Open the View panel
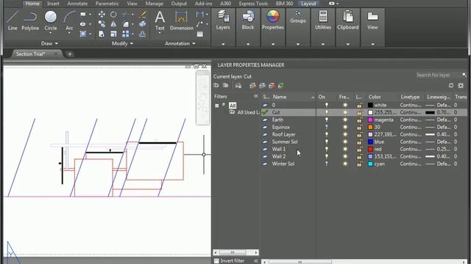 (x=372, y=21)
